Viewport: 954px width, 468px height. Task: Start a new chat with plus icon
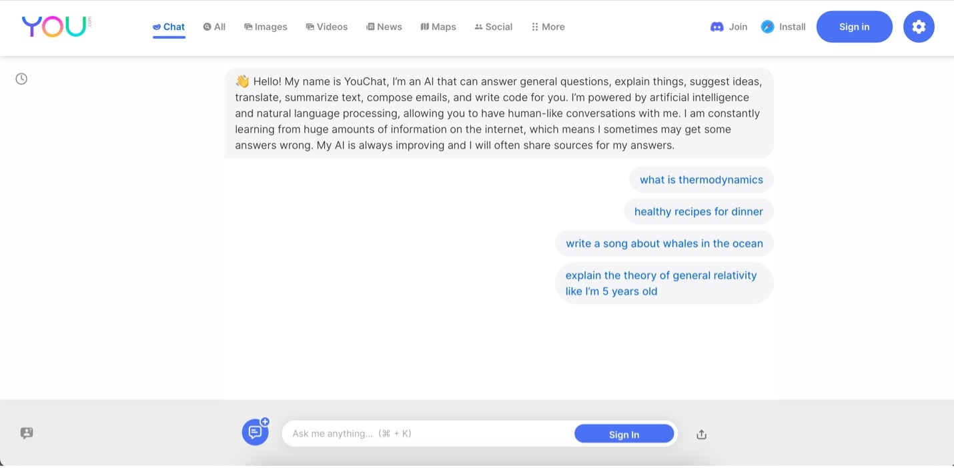pos(256,432)
